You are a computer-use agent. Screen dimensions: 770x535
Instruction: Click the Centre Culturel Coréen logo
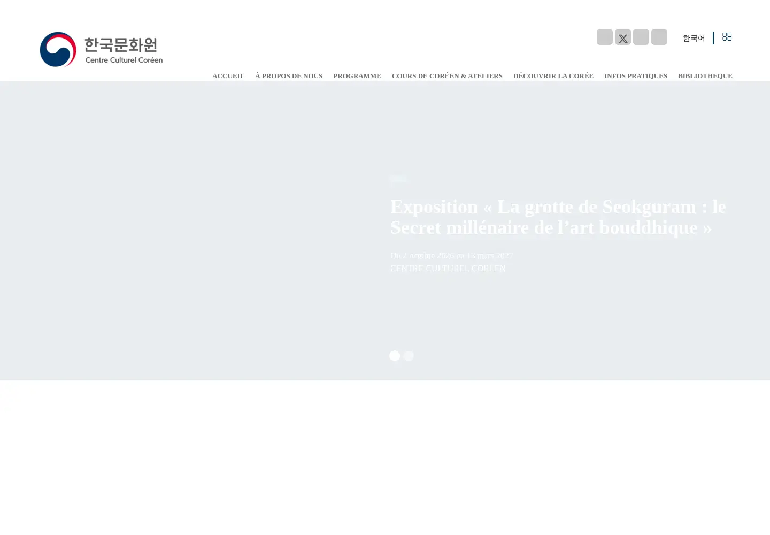[x=101, y=49]
